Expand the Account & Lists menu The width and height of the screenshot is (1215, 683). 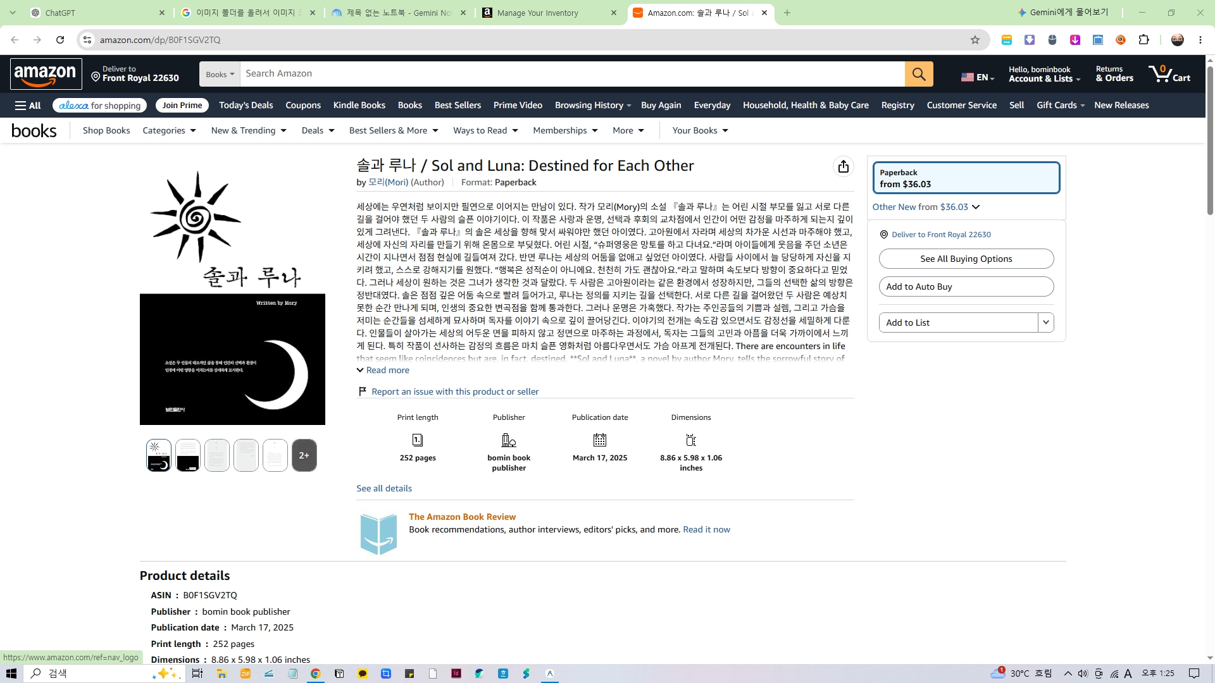tap(1044, 74)
